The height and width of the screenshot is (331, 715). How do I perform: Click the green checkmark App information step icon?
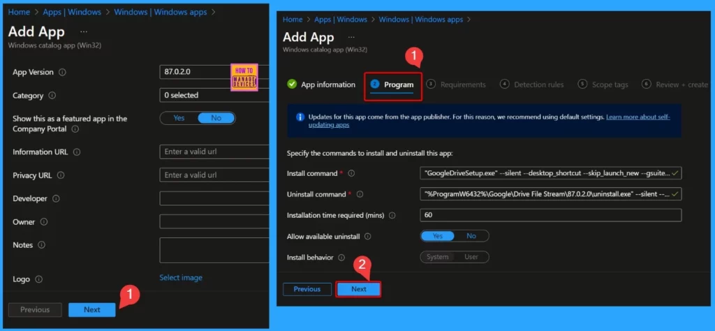point(292,84)
